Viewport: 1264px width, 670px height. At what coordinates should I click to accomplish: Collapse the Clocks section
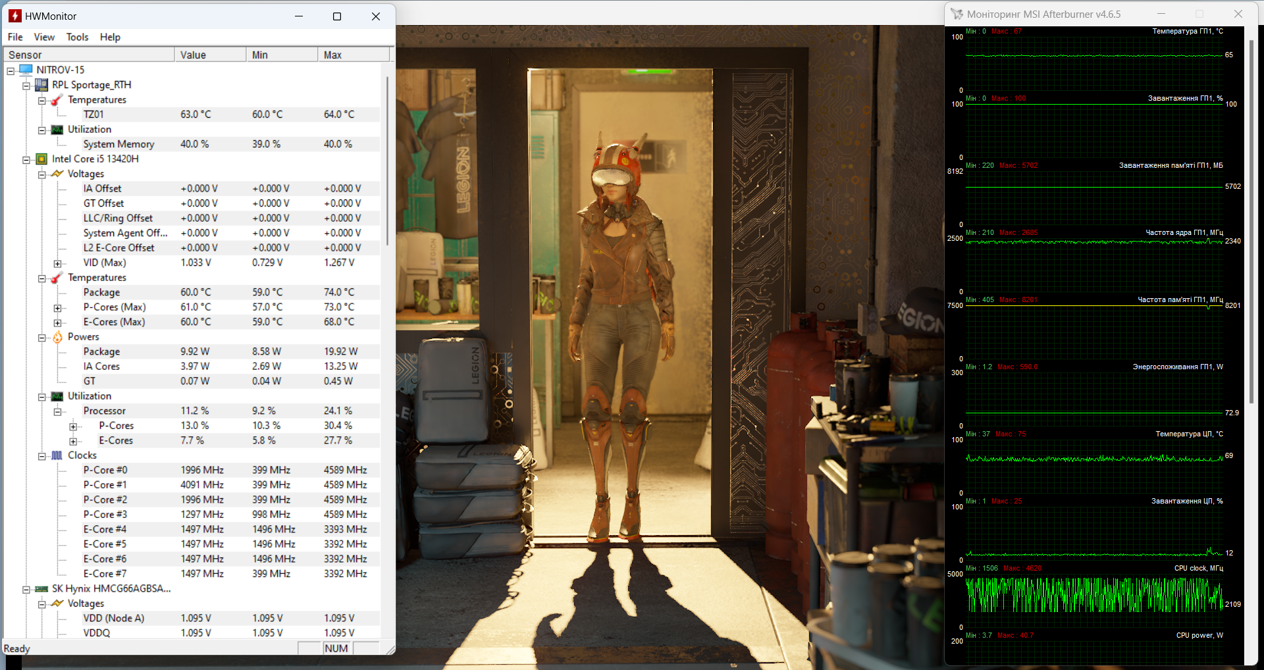click(x=42, y=456)
